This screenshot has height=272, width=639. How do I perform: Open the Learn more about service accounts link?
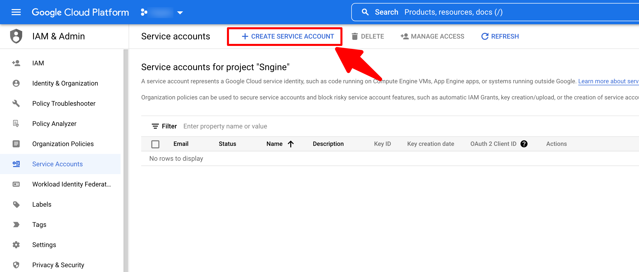click(608, 81)
